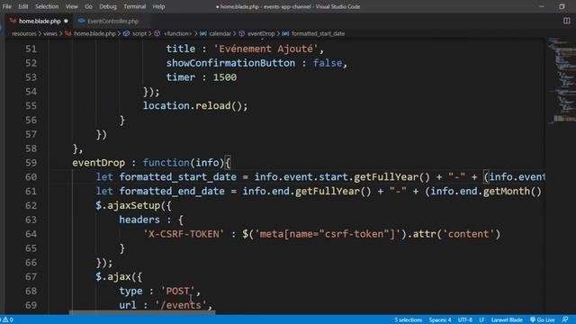This screenshot has height=324, width=576.
Task: Click the script breadcrumb
Action: [139, 33]
